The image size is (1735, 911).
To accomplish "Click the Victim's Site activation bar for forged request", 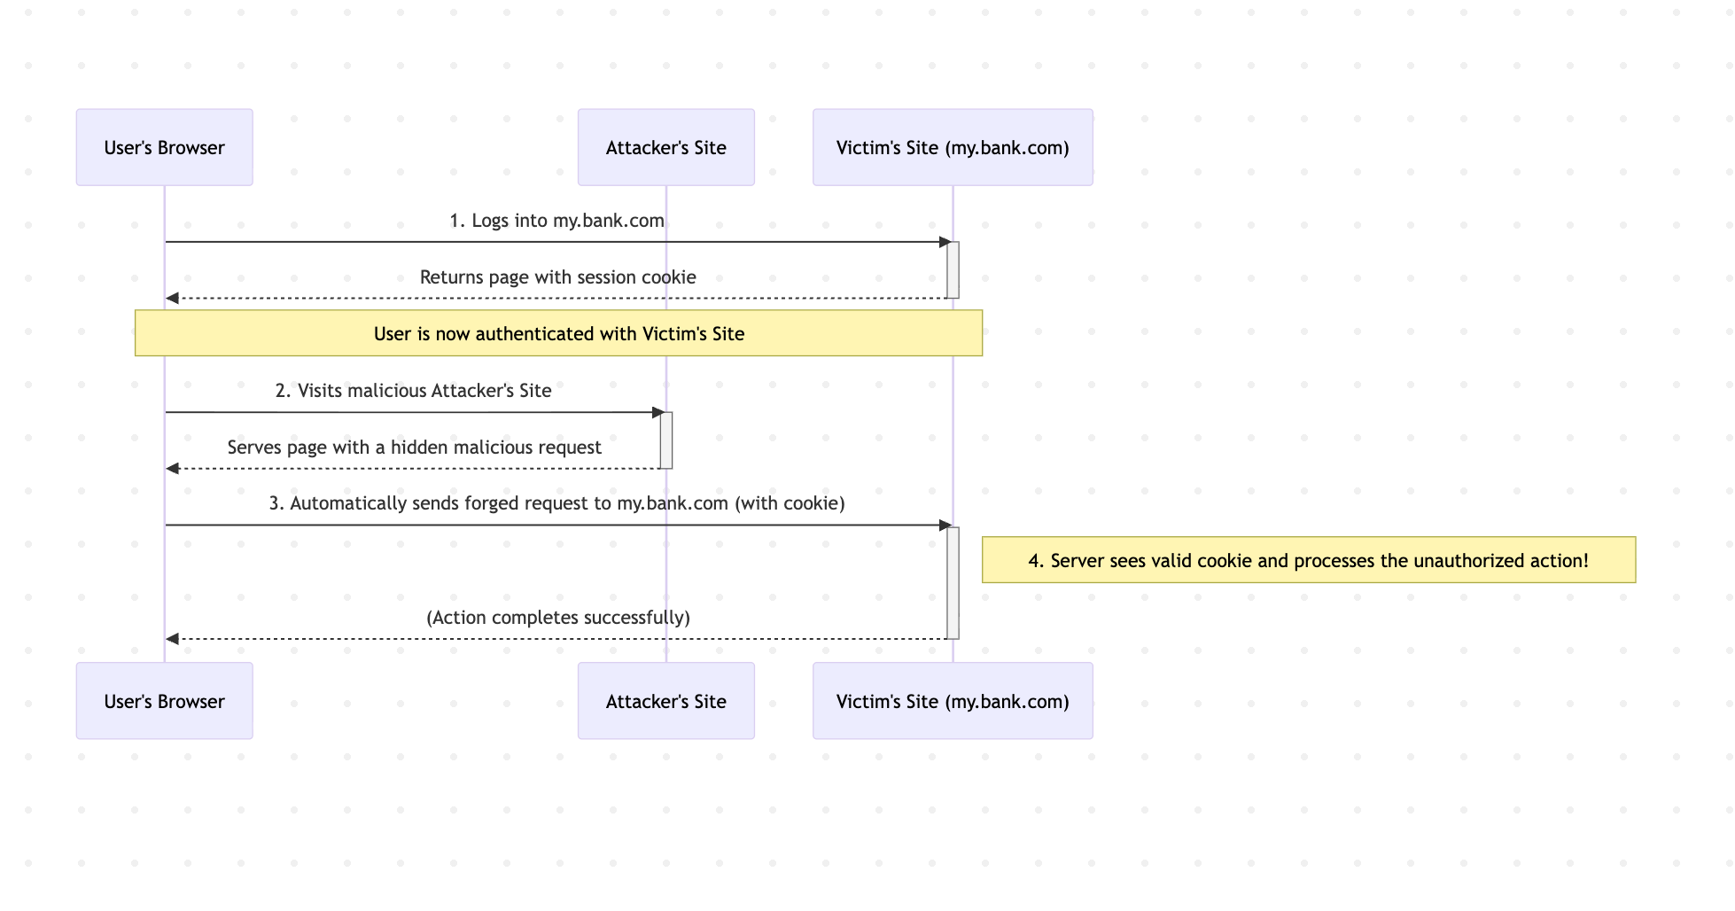I will point(953,582).
